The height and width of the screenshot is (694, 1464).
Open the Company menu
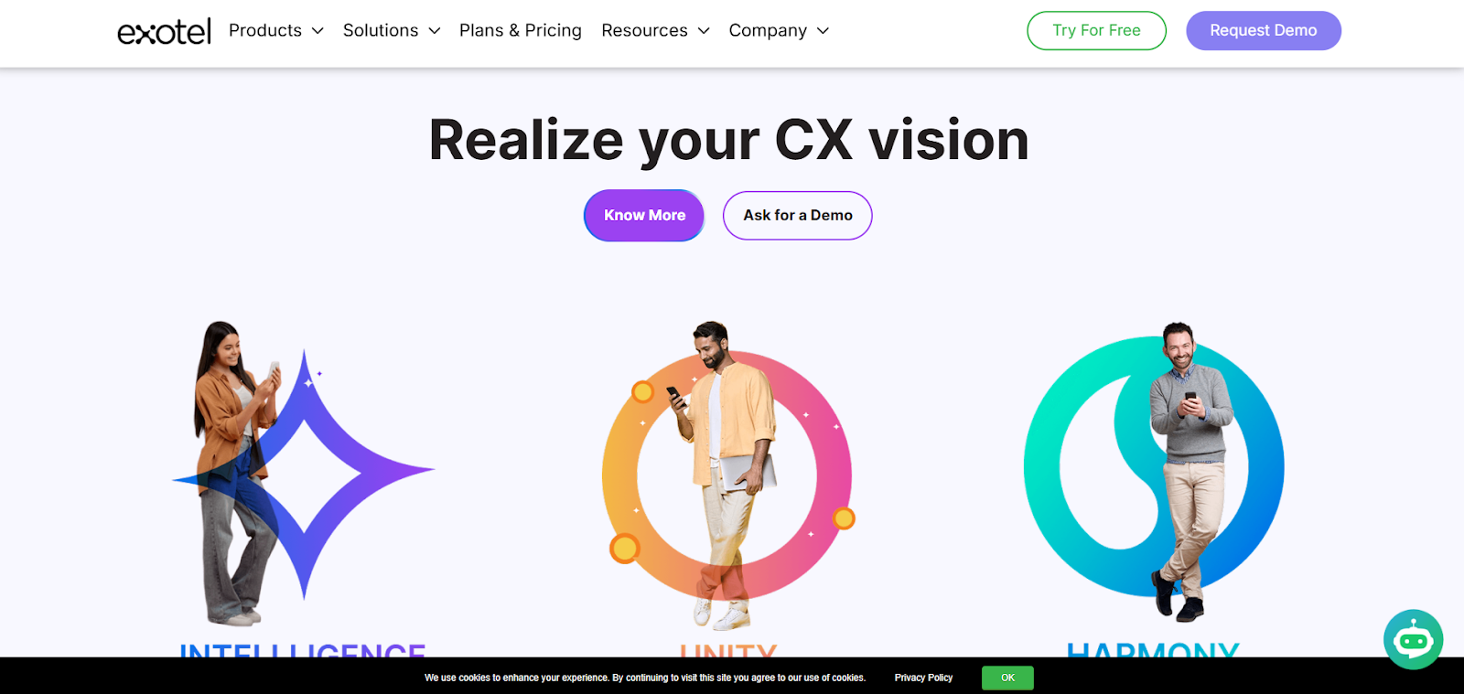pyautogui.click(x=768, y=30)
